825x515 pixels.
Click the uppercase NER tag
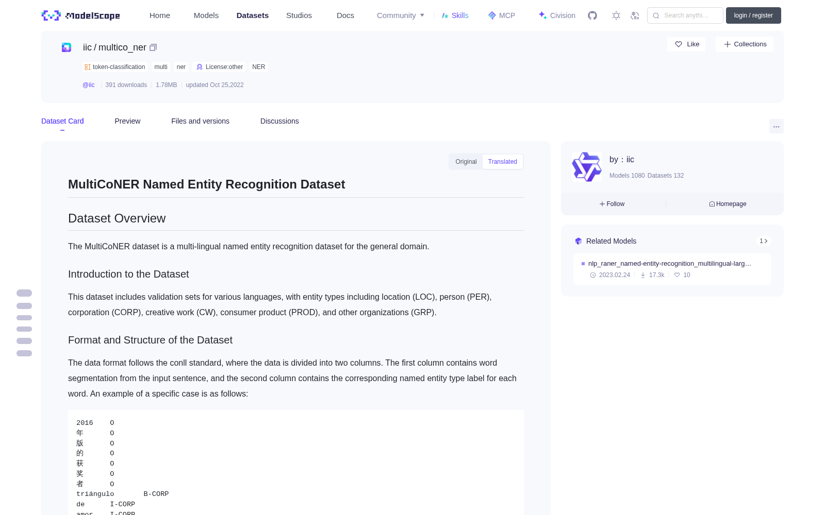pyautogui.click(x=259, y=67)
